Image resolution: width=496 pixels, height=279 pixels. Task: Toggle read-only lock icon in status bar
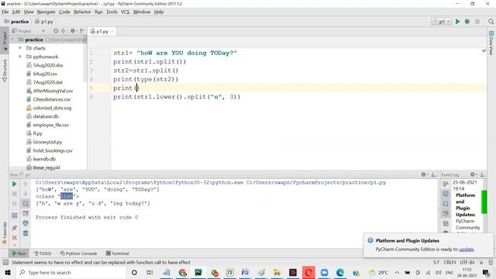[481, 263]
